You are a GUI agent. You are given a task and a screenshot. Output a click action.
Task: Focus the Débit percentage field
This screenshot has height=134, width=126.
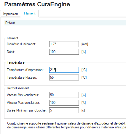(x=64, y=52)
